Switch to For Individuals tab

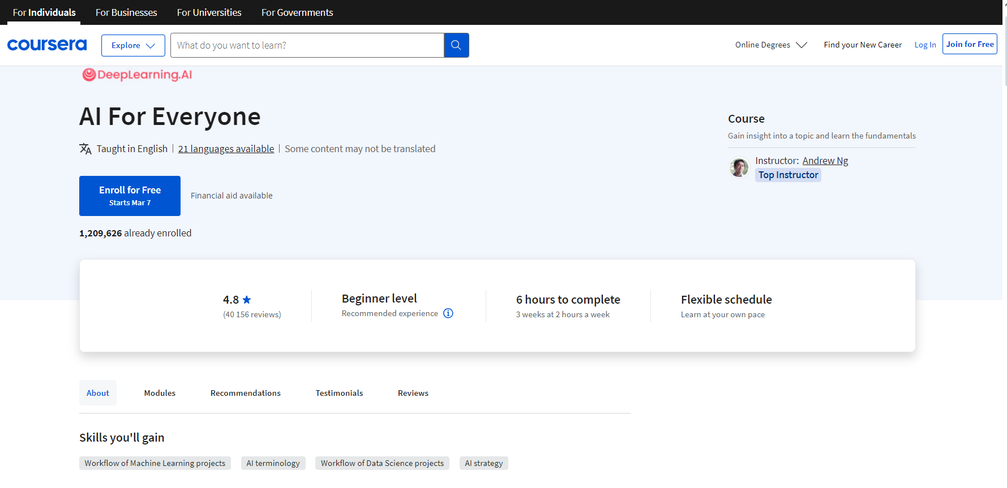[x=44, y=12]
